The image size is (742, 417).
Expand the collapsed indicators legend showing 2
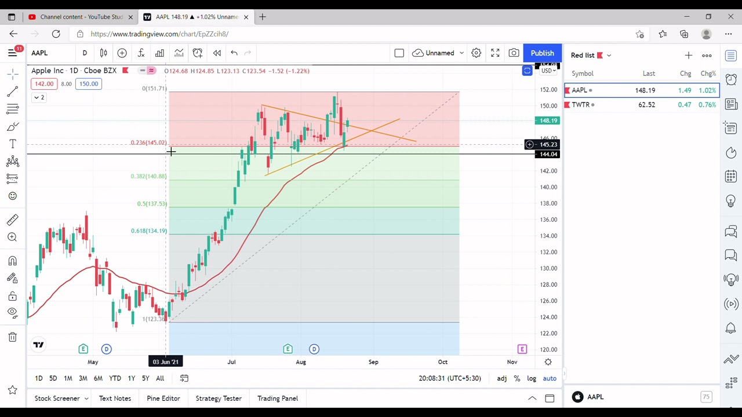[x=39, y=97]
